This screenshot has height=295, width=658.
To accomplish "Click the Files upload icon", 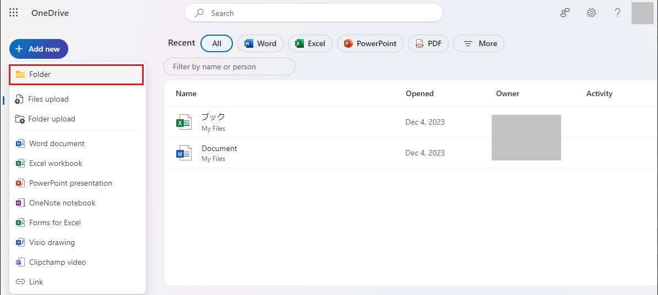I will 19,99.
